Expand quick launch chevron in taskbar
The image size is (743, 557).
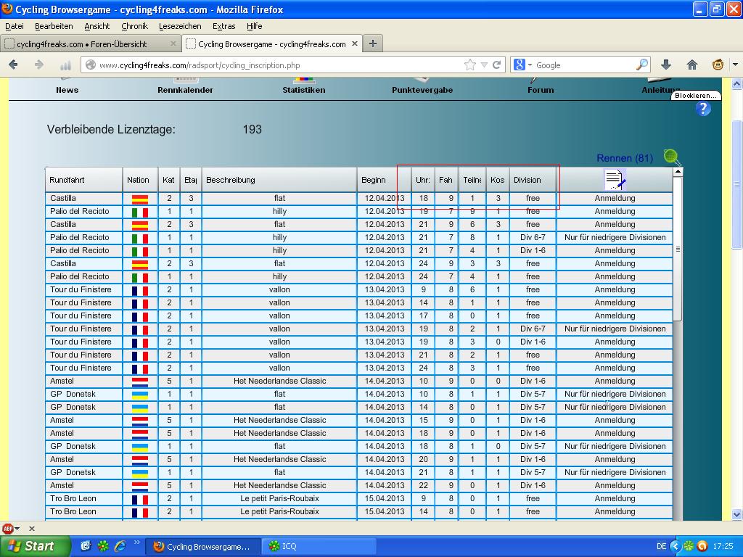pyautogui.click(x=137, y=542)
